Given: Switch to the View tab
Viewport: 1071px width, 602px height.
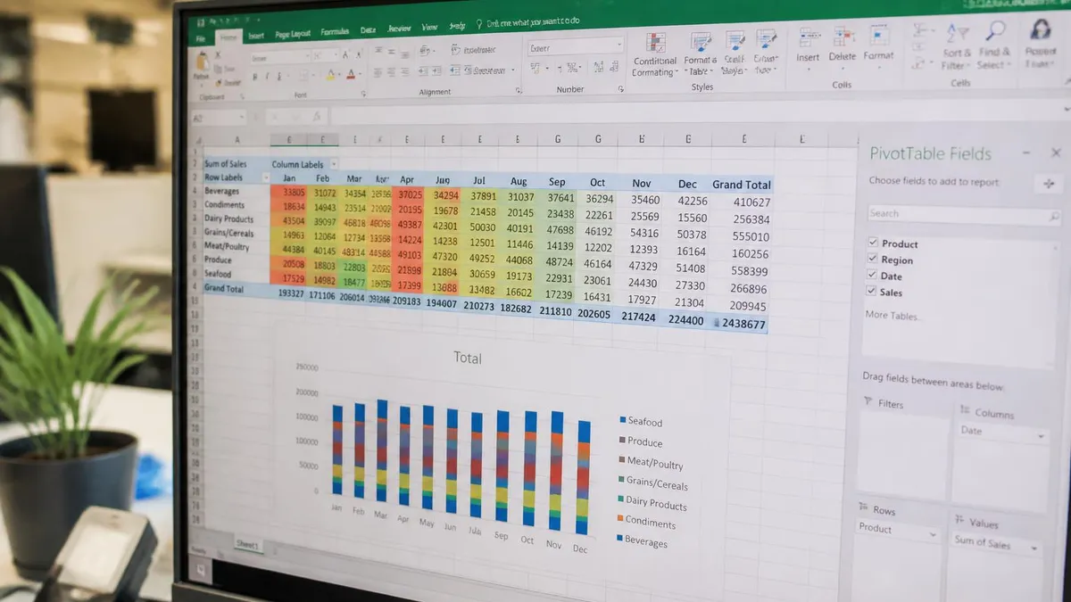Looking at the screenshot, I should (x=429, y=28).
